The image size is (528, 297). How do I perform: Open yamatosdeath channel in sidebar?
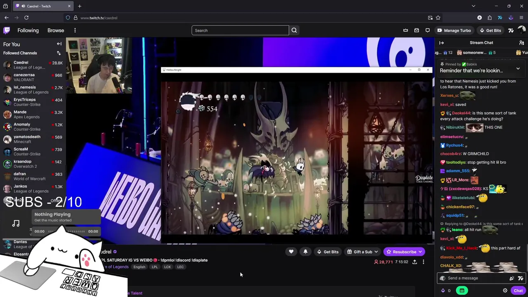[33, 139]
